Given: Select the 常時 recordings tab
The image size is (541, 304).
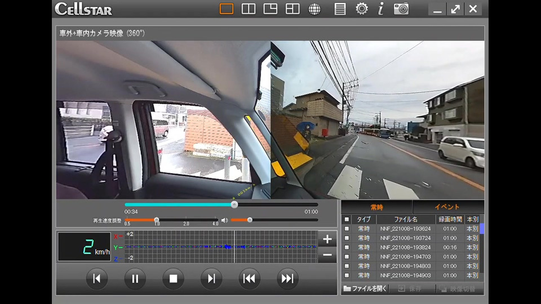Looking at the screenshot, I should pyautogui.click(x=376, y=207).
